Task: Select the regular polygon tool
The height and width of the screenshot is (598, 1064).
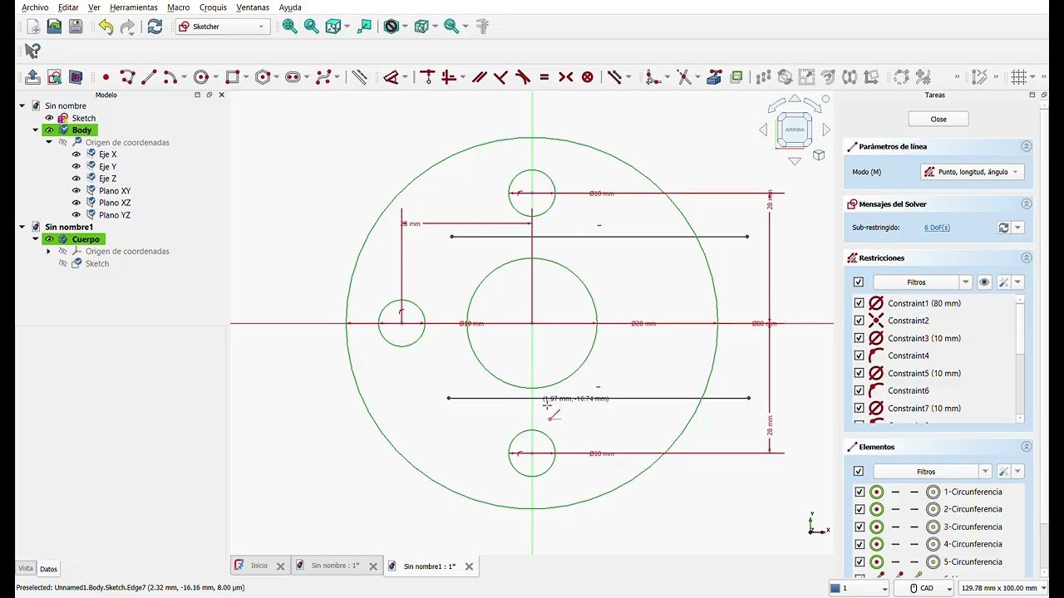Action: pyautogui.click(x=263, y=77)
